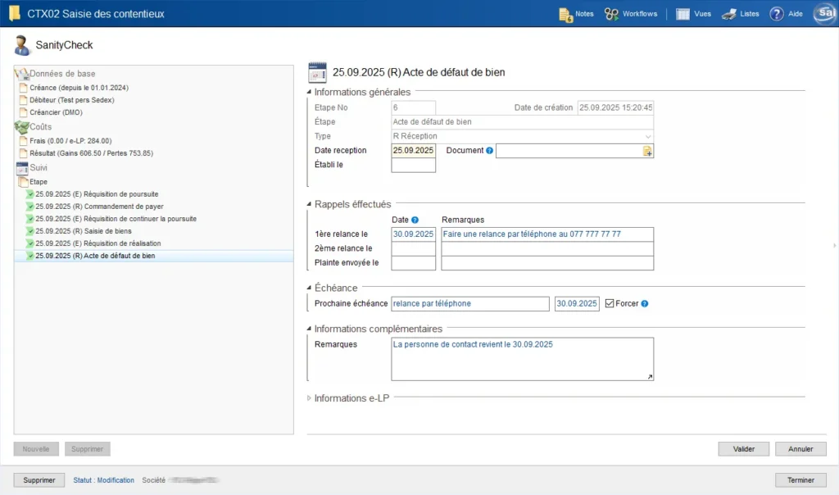The width and height of the screenshot is (839, 495).
Task: Click the Résultat document icon
Action: pyautogui.click(x=23, y=153)
